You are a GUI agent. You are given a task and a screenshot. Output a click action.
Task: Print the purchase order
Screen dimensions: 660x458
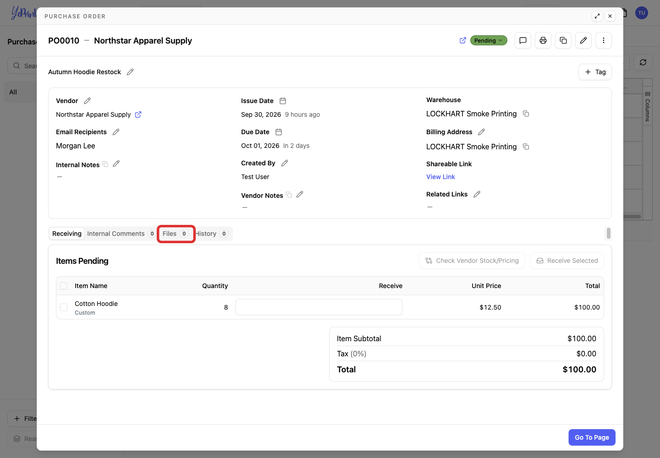coord(543,40)
